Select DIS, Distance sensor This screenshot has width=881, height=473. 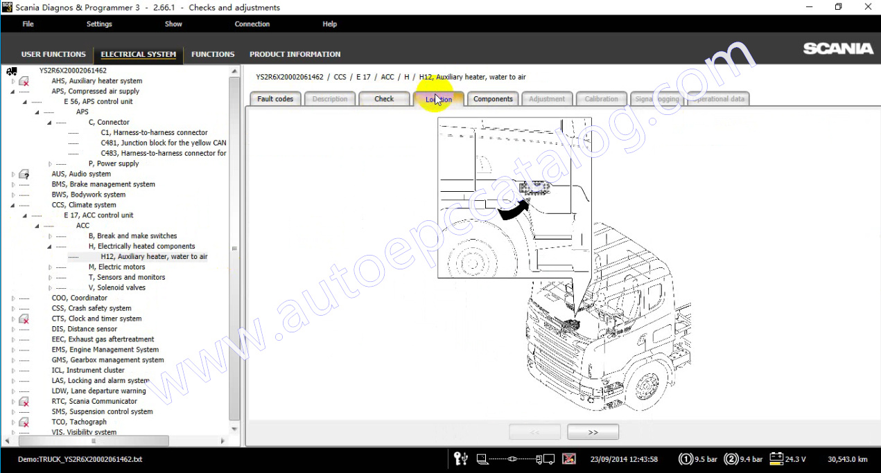click(84, 330)
